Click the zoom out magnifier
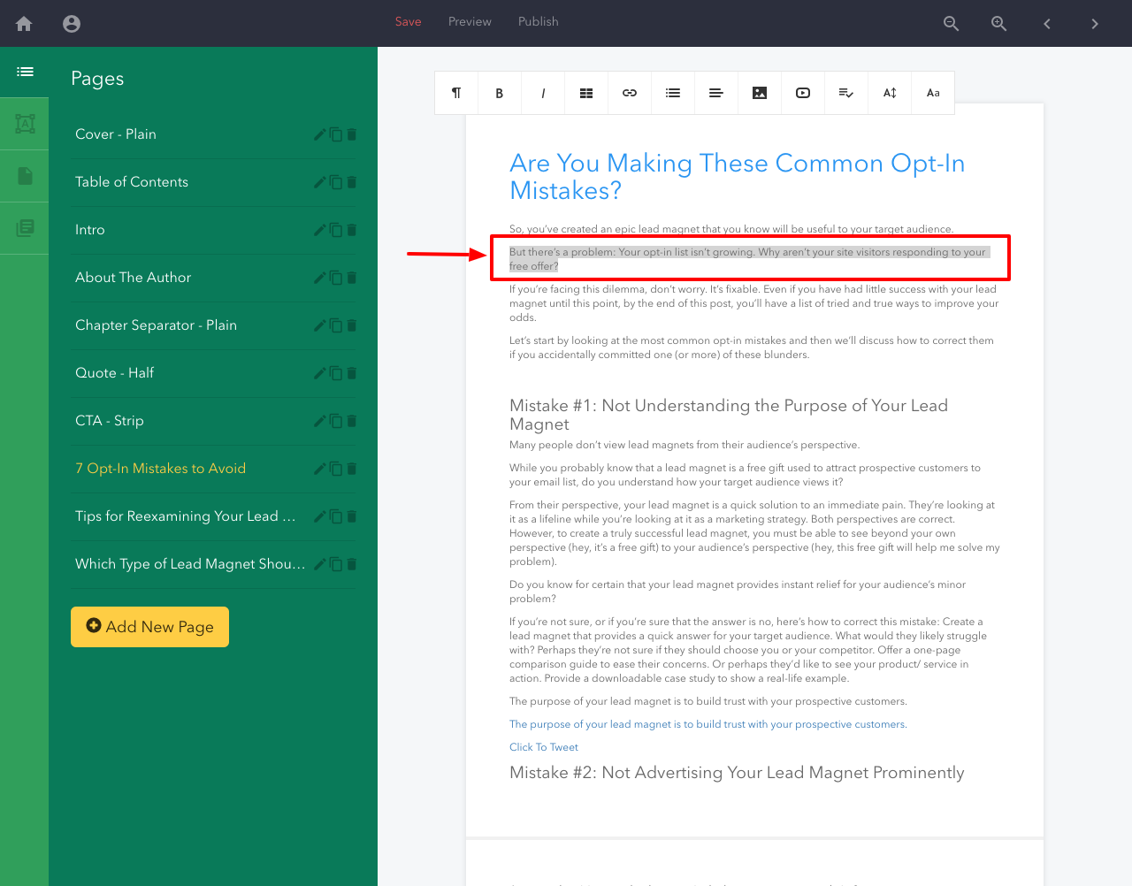 click(951, 24)
